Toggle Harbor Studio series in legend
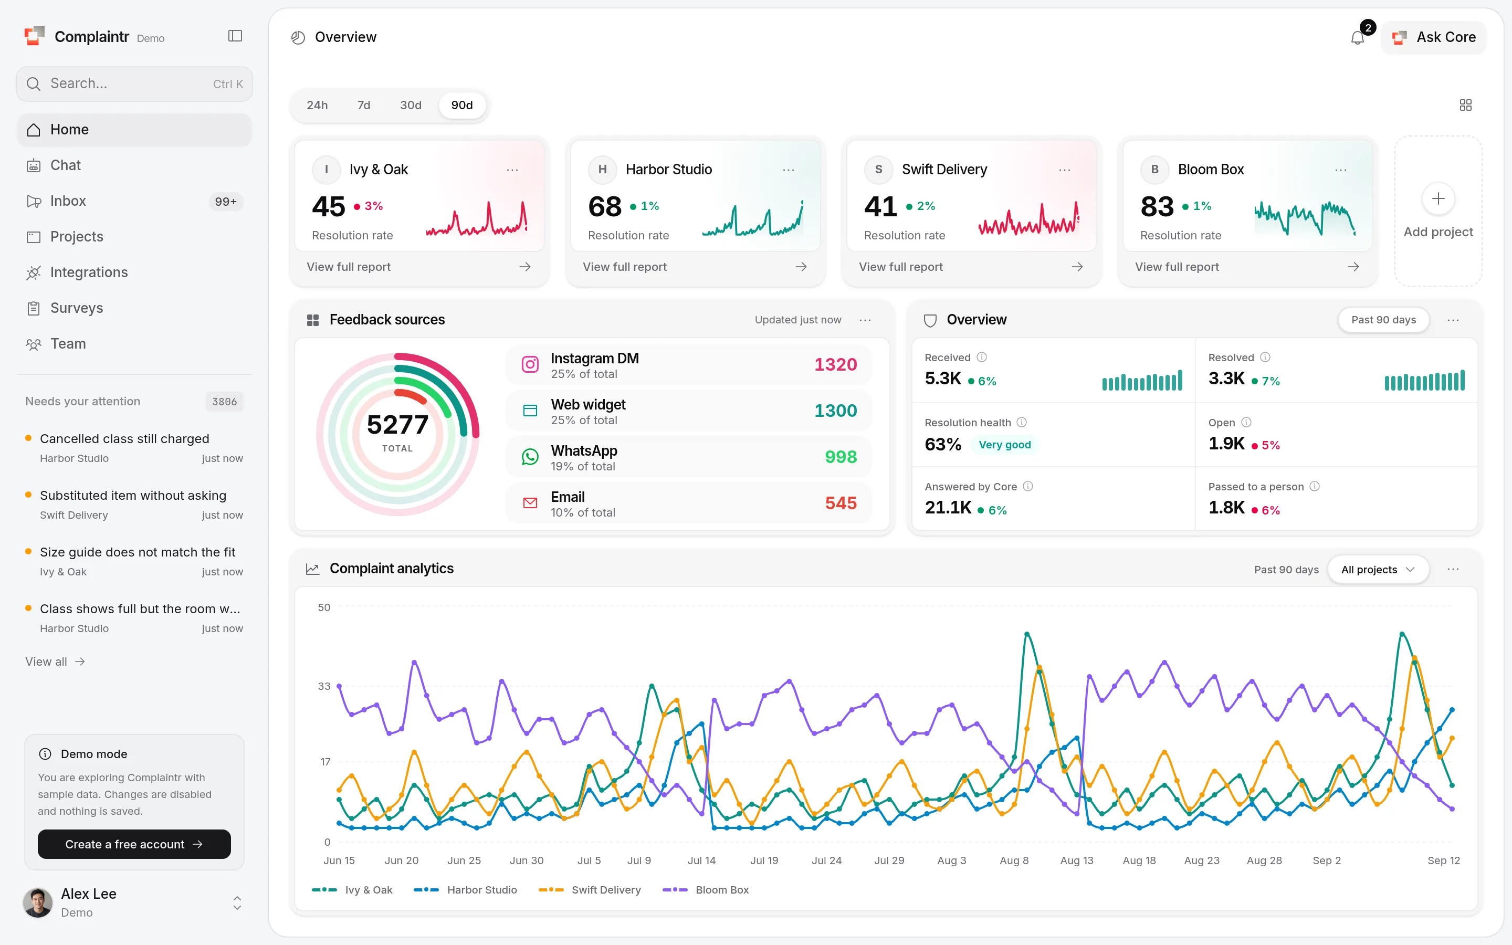The image size is (1512, 945). (465, 889)
